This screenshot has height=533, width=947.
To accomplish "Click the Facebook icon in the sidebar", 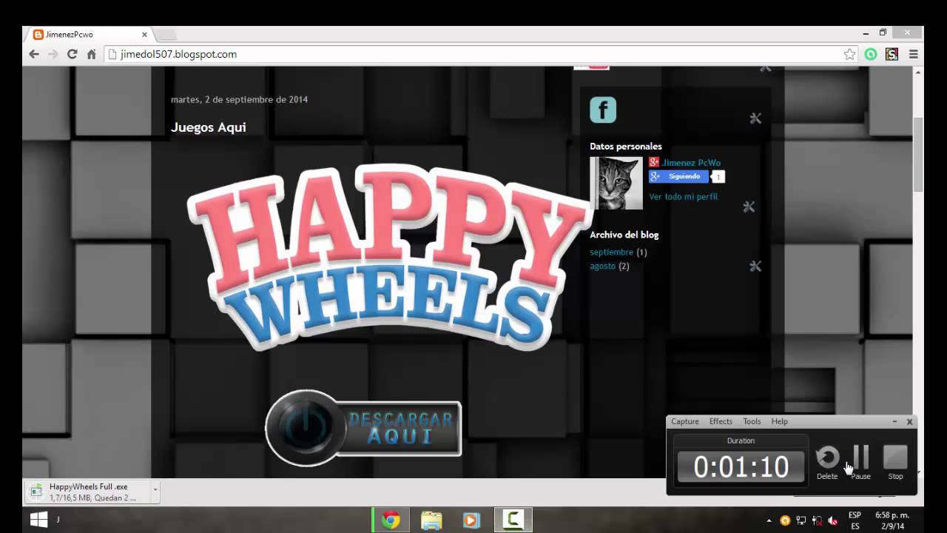I will click(603, 110).
